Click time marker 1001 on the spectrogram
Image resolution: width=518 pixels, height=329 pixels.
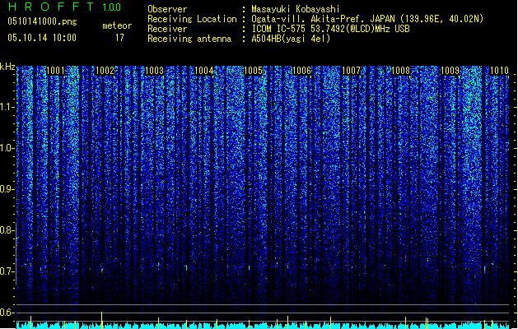point(55,71)
